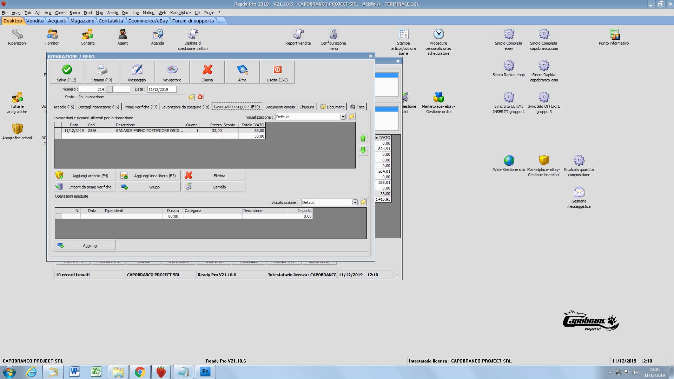Open the Agenda desktop icon
This screenshot has height=379, width=674.
[x=158, y=37]
